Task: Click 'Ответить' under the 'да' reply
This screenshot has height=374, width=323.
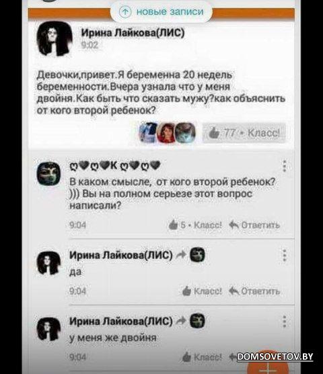Action: click(x=254, y=291)
